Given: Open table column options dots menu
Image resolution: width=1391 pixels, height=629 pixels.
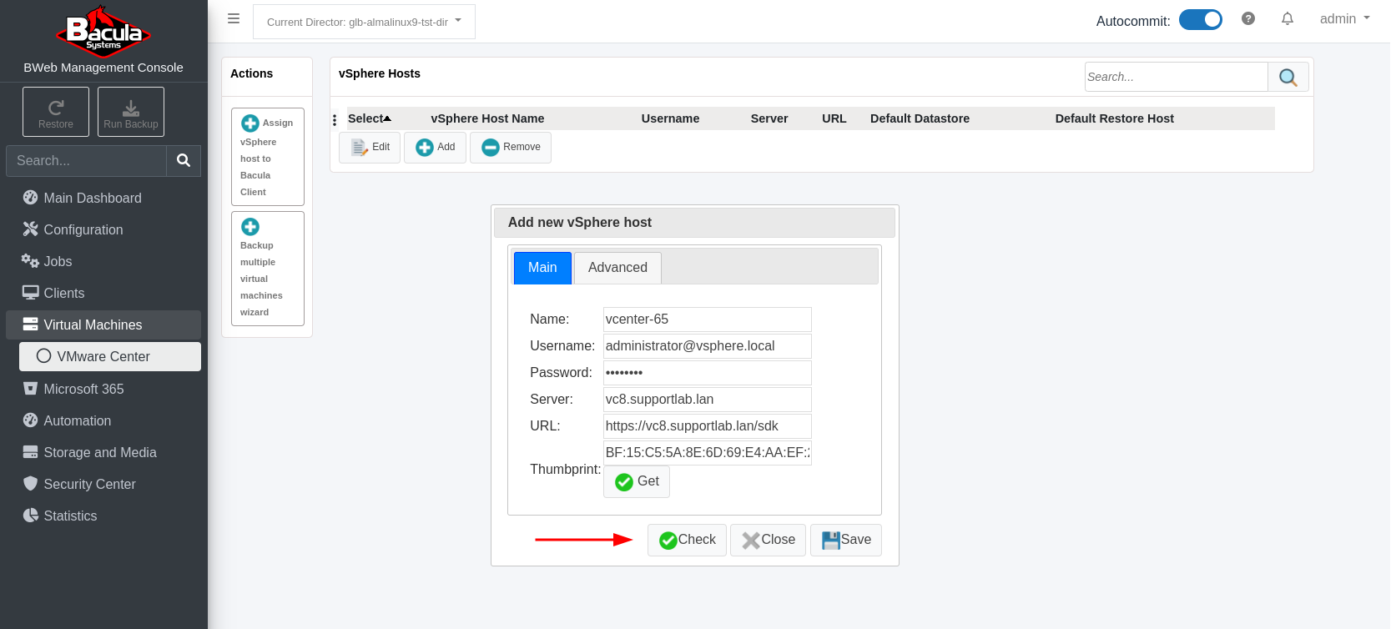Looking at the screenshot, I should (x=335, y=120).
